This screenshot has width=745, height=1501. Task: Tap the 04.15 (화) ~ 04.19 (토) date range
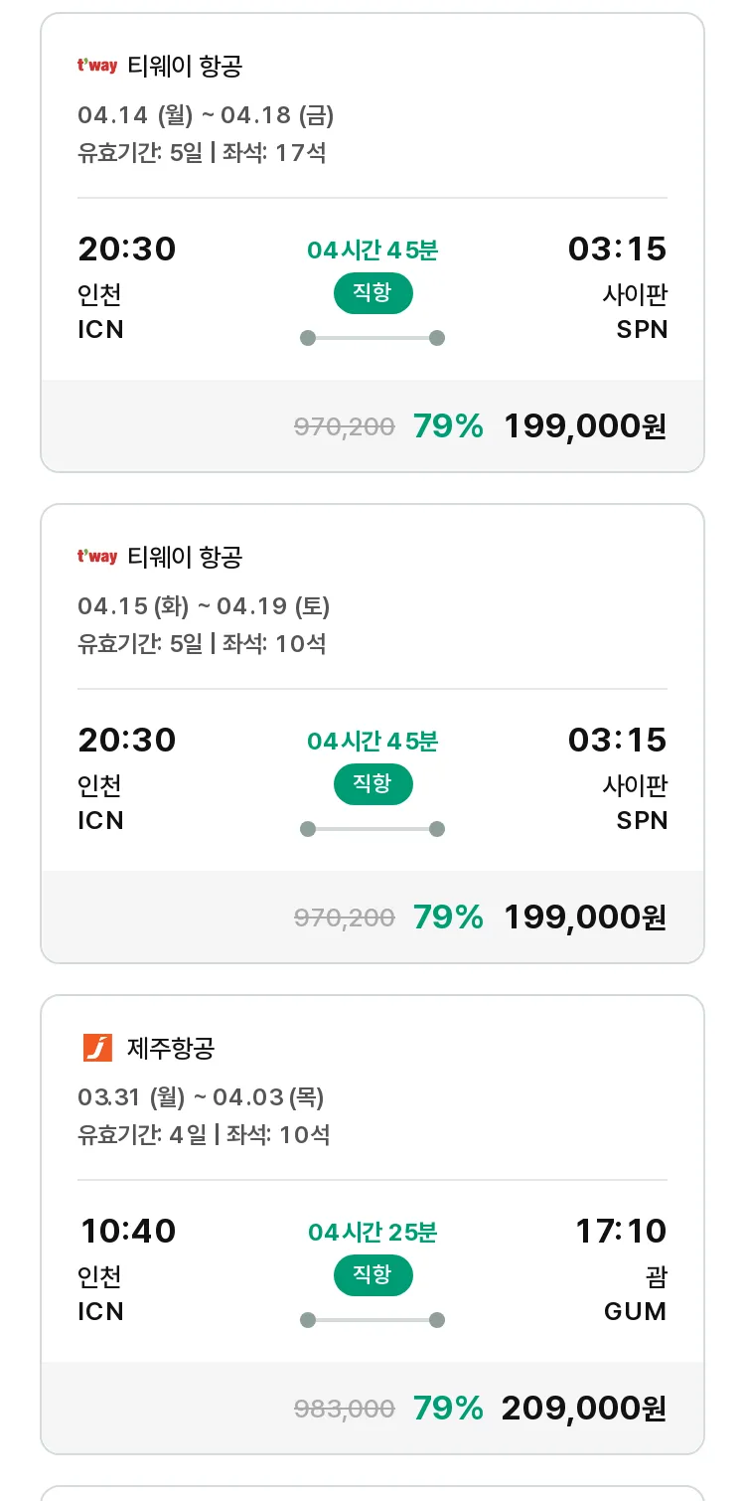tap(204, 606)
